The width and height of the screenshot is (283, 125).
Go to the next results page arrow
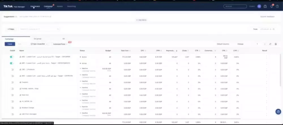(x=265, y=44)
